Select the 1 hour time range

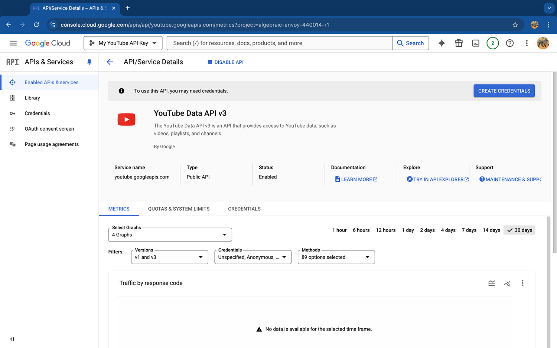(x=339, y=230)
